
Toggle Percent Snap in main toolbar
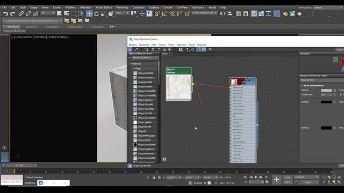(x=172, y=14)
